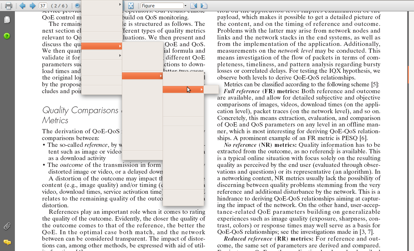The image size is (414, 251).
Task: Click the orange thumb of the vertical scrollbar
Action: (x=408, y=74)
